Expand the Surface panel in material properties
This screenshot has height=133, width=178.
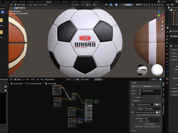(174, 53)
